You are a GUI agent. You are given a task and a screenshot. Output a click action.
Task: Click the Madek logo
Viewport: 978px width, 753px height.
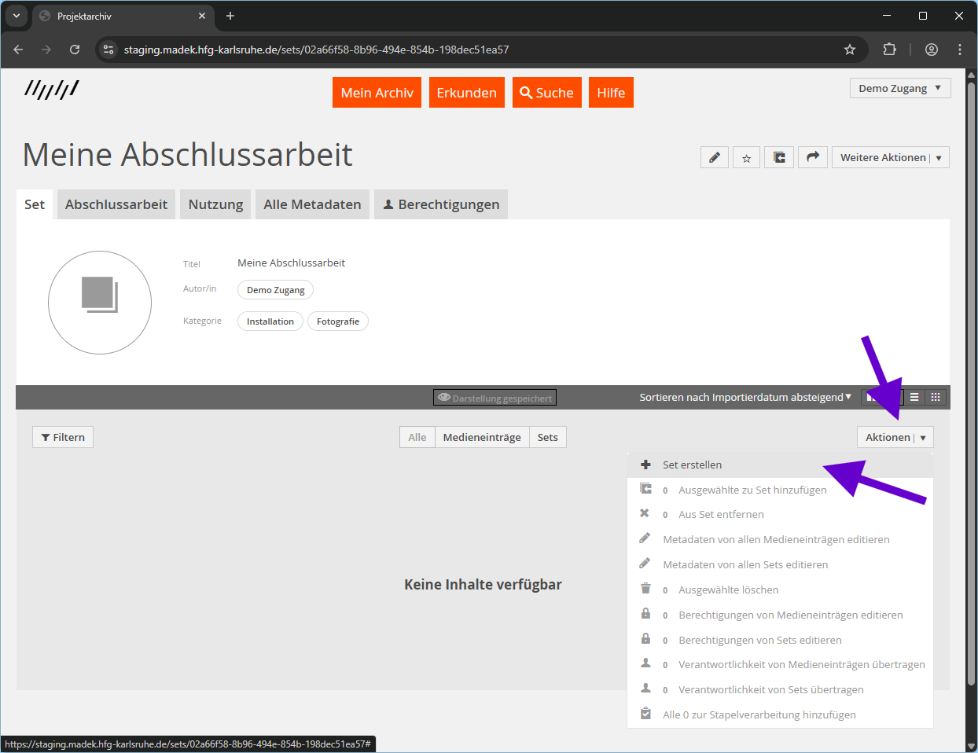click(x=52, y=90)
